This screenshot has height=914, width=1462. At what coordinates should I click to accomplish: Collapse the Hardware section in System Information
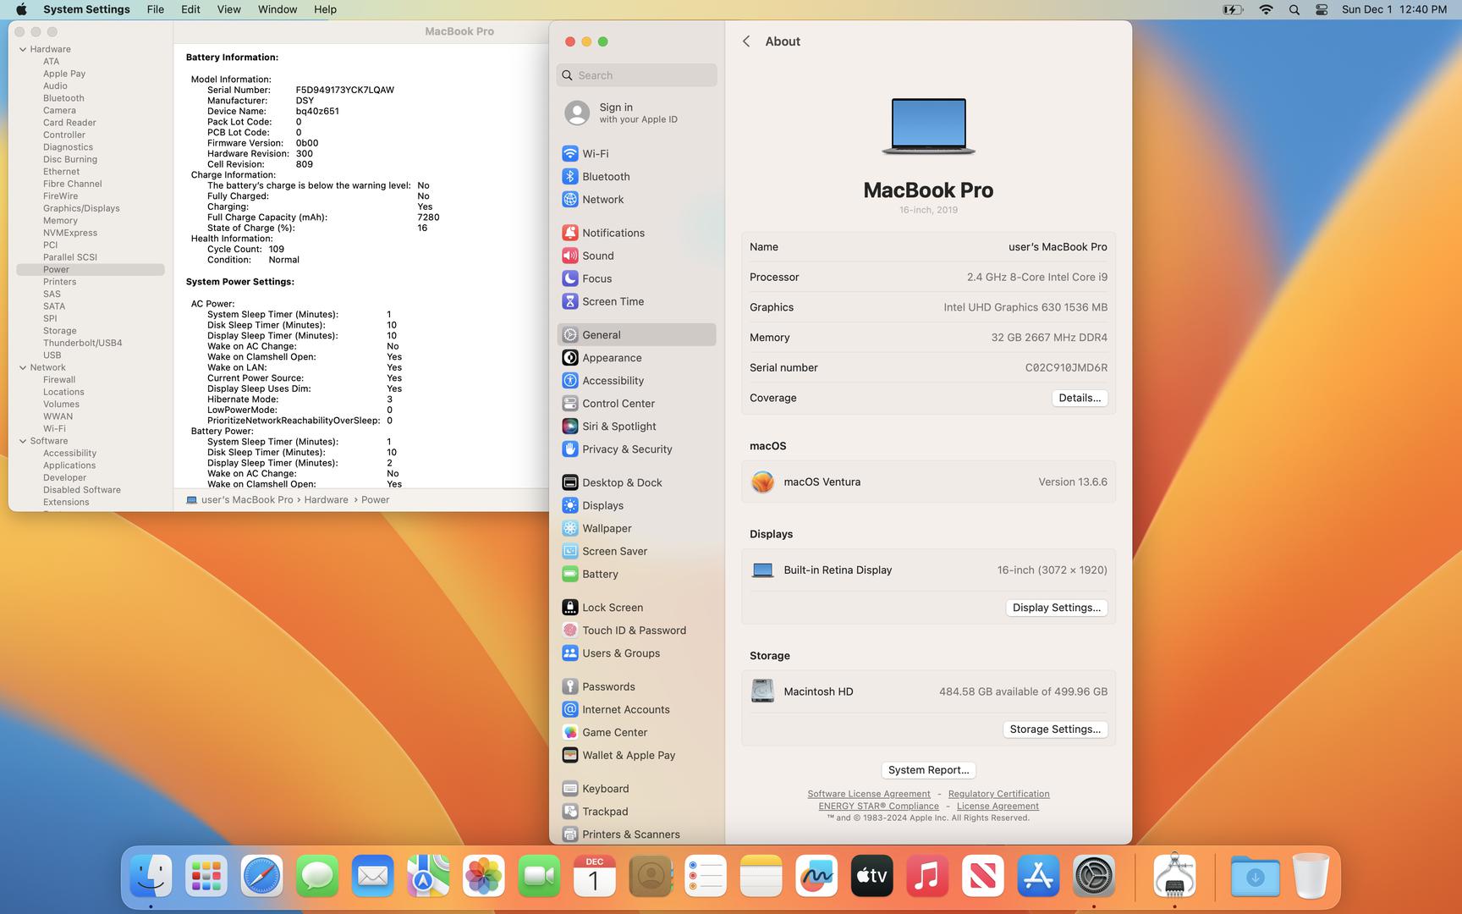[x=23, y=49]
